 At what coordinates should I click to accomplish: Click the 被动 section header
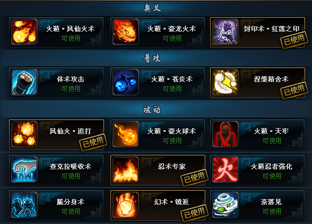click(152, 110)
